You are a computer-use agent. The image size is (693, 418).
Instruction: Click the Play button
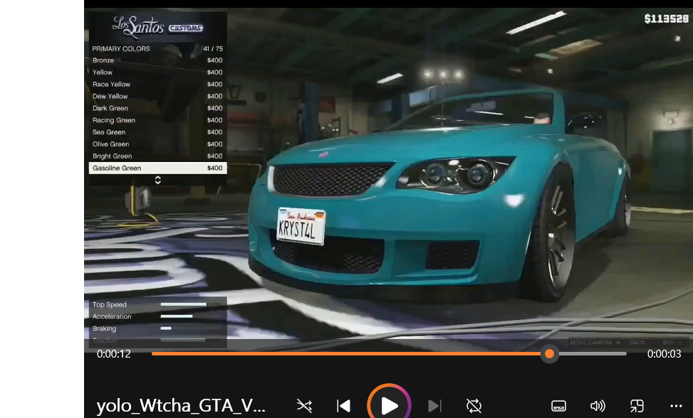click(389, 405)
